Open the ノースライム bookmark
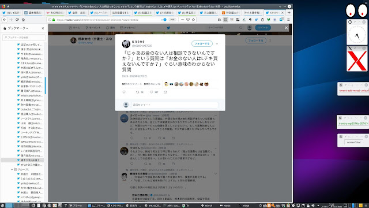369x208 pixels. pyautogui.click(x=29, y=118)
